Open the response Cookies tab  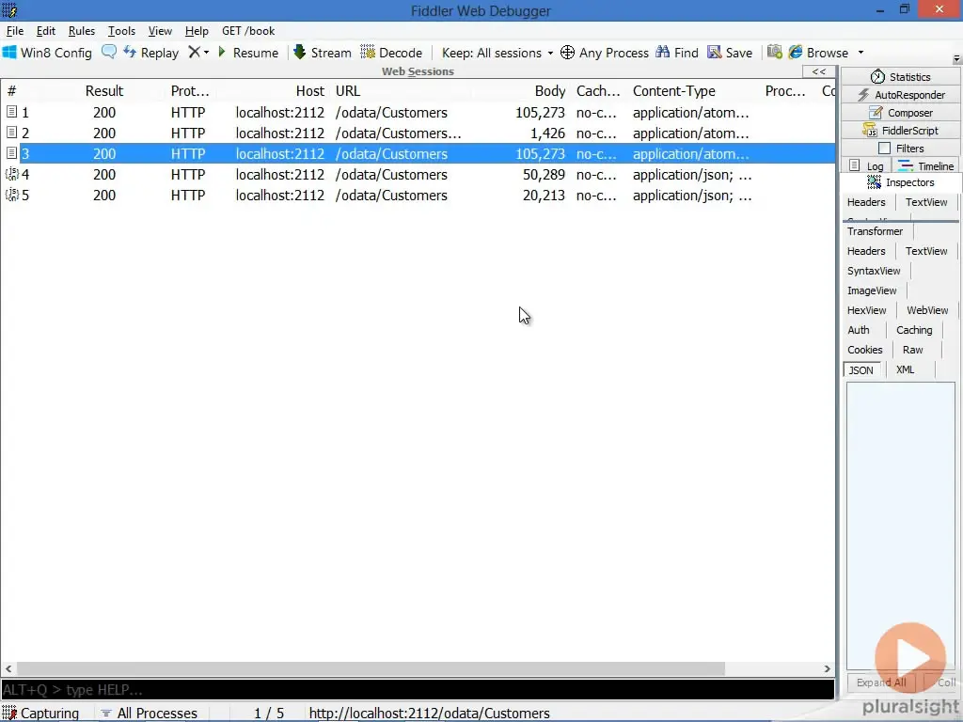click(x=865, y=350)
